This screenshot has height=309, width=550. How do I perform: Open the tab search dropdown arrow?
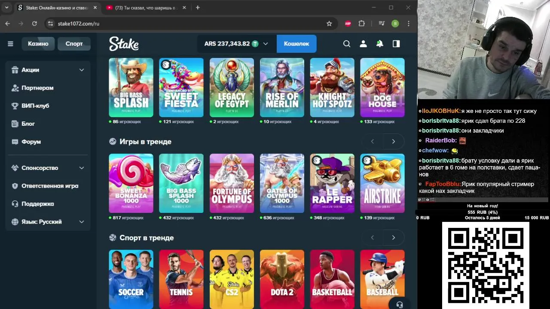point(6,8)
